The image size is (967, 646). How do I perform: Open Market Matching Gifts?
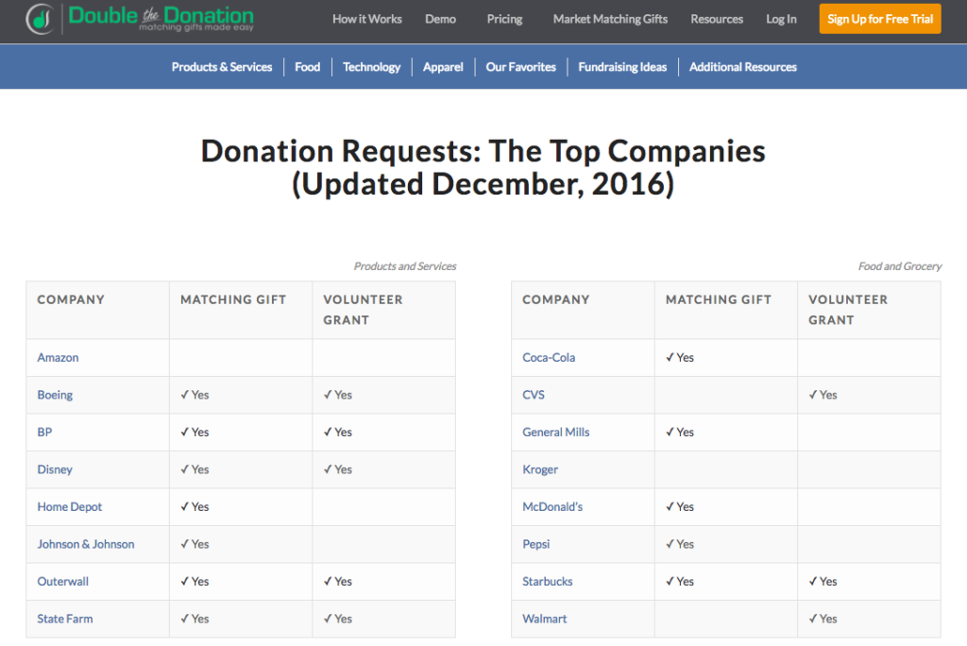click(x=610, y=18)
